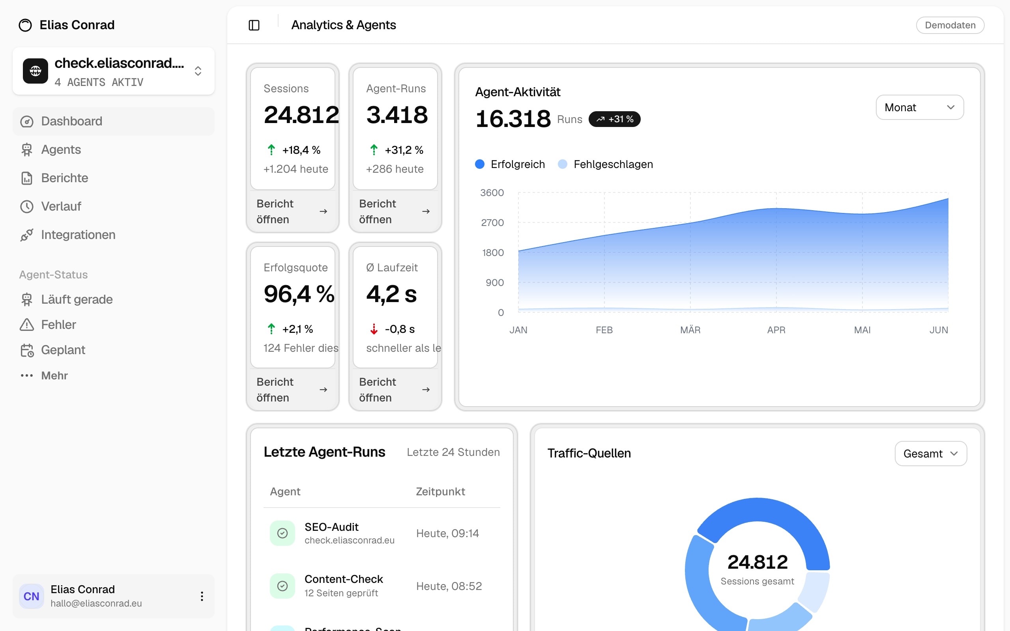Image resolution: width=1010 pixels, height=631 pixels.
Task: Open the SEO-Audit run row
Action: tap(382, 533)
